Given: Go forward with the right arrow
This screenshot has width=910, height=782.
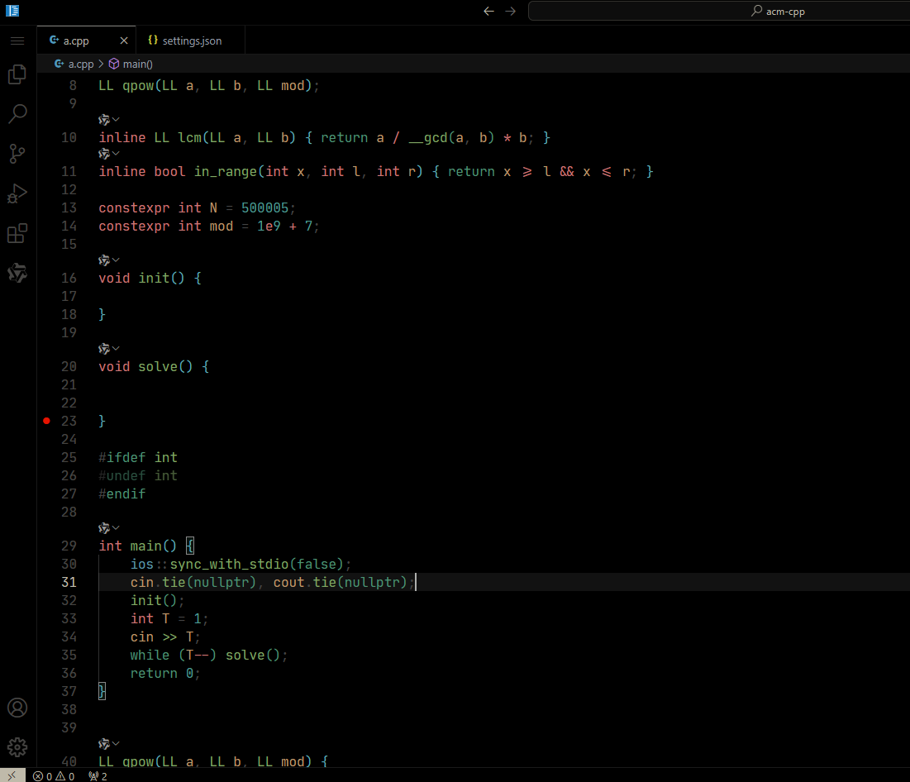Looking at the screenshot, I should coord(510,11).
